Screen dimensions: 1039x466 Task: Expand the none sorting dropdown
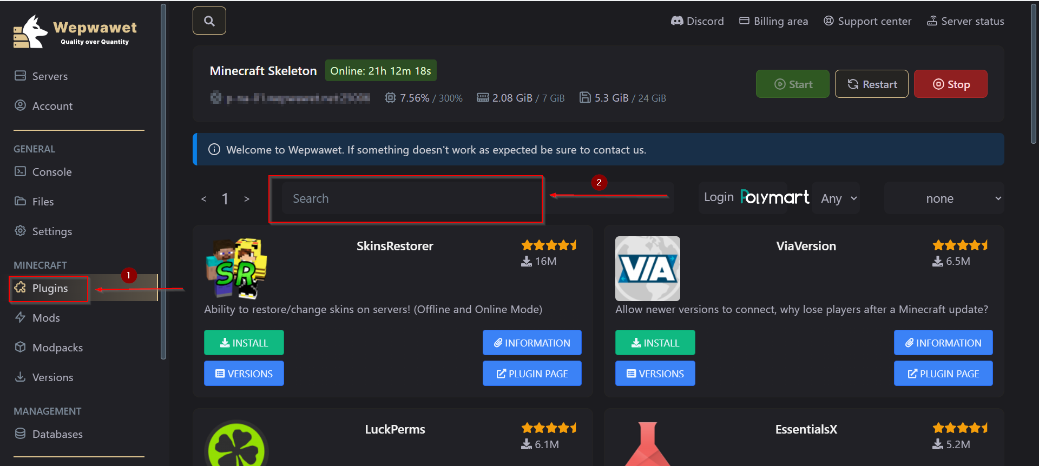point(945,198)
